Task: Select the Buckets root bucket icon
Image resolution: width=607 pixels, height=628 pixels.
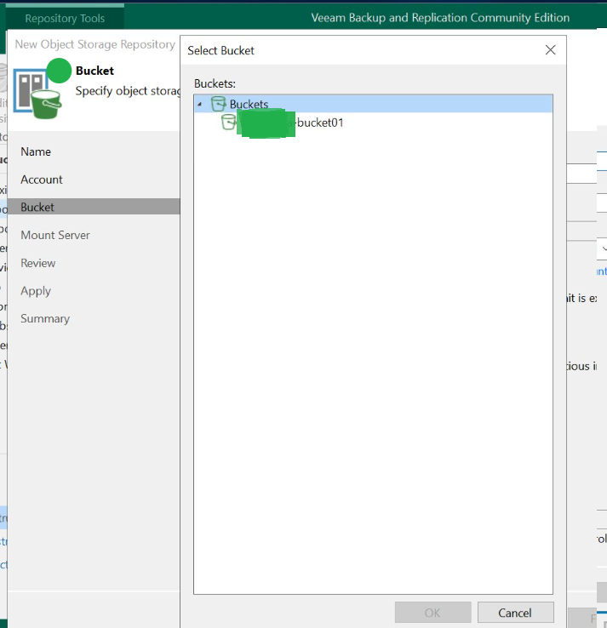Action: [218, 104]
